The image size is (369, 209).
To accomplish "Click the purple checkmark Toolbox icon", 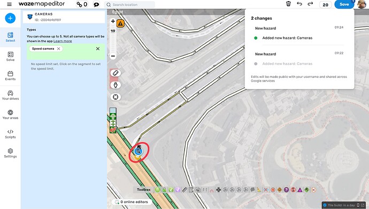I will (x=178, y=190).
